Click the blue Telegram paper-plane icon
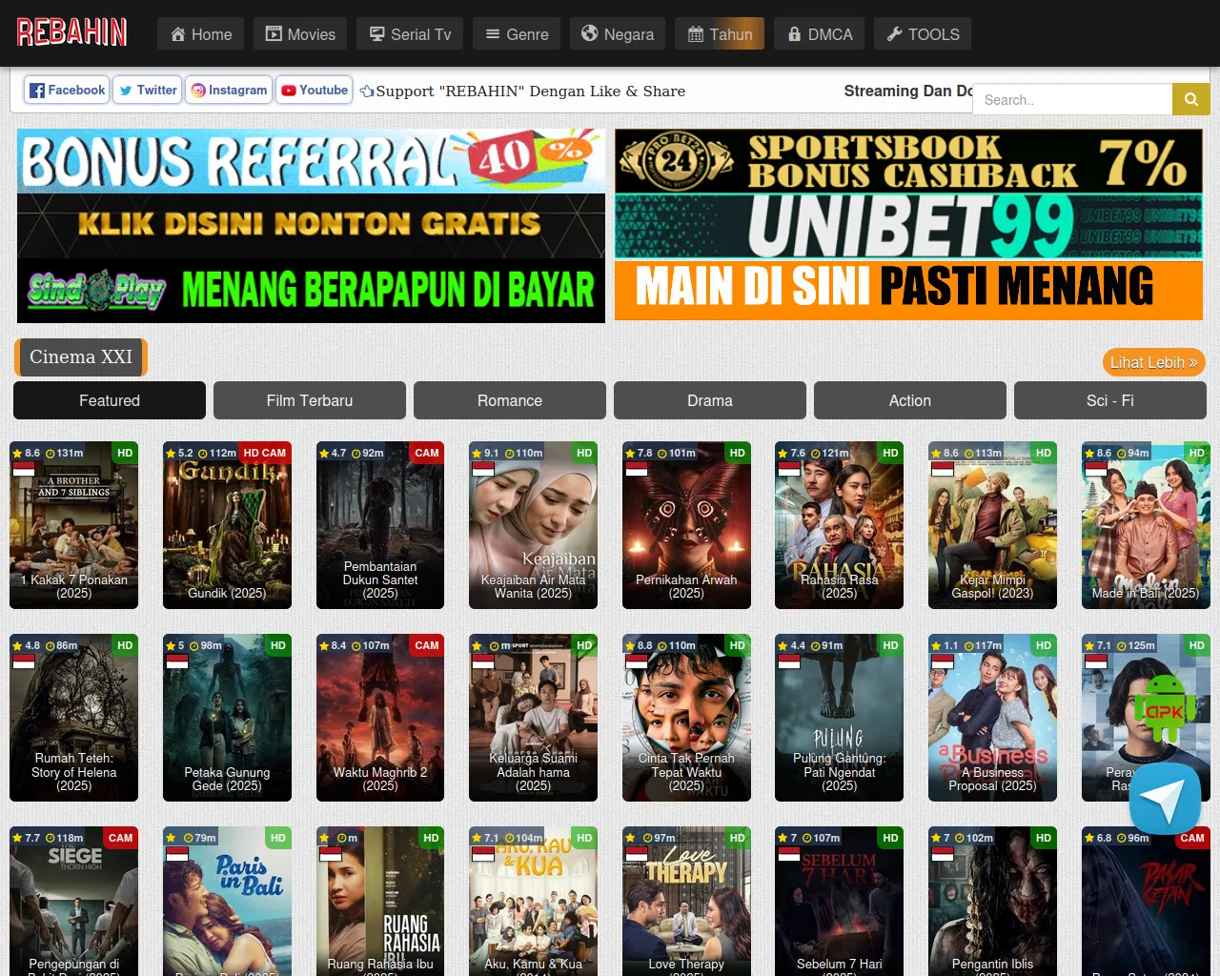 point(1165,799)
